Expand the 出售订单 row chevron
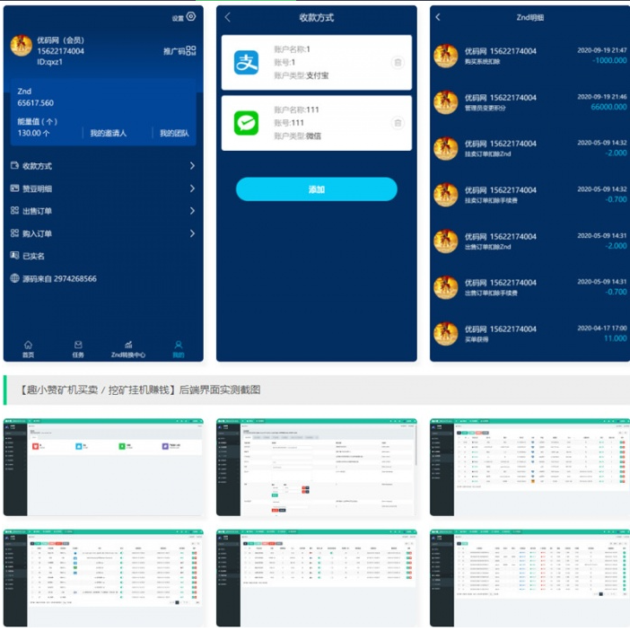630x631 pixels. pyautogui.click(x=192, y=211)
